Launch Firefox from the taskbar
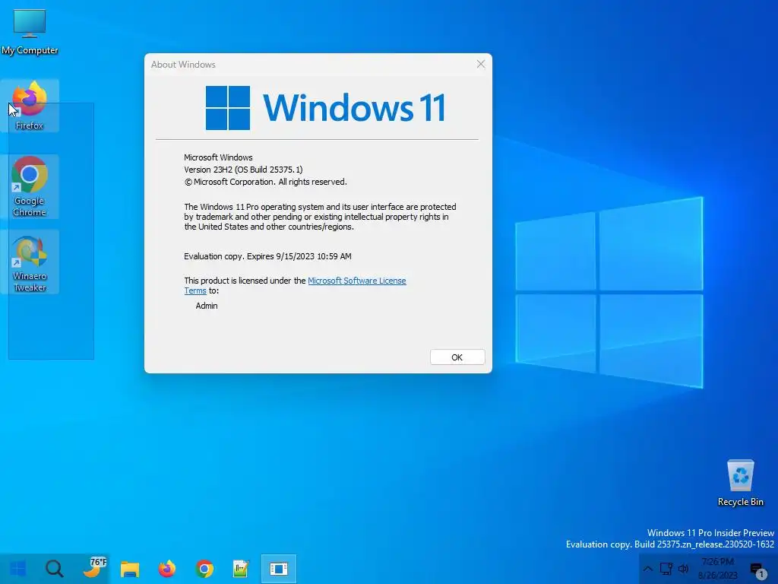778x584 pixels. (167, 569)
